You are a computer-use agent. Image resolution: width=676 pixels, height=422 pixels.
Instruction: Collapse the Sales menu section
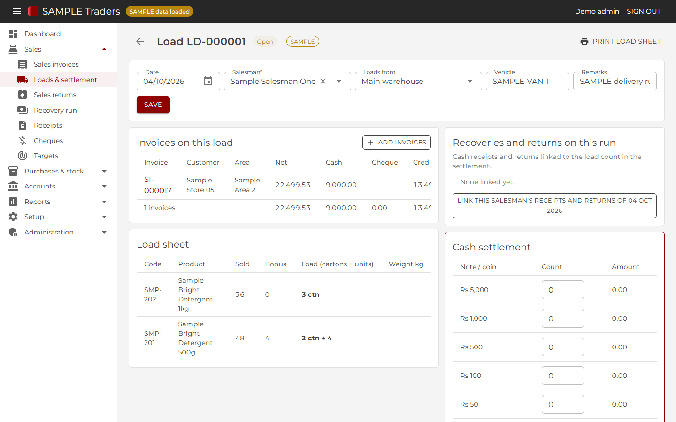(104, 49)
